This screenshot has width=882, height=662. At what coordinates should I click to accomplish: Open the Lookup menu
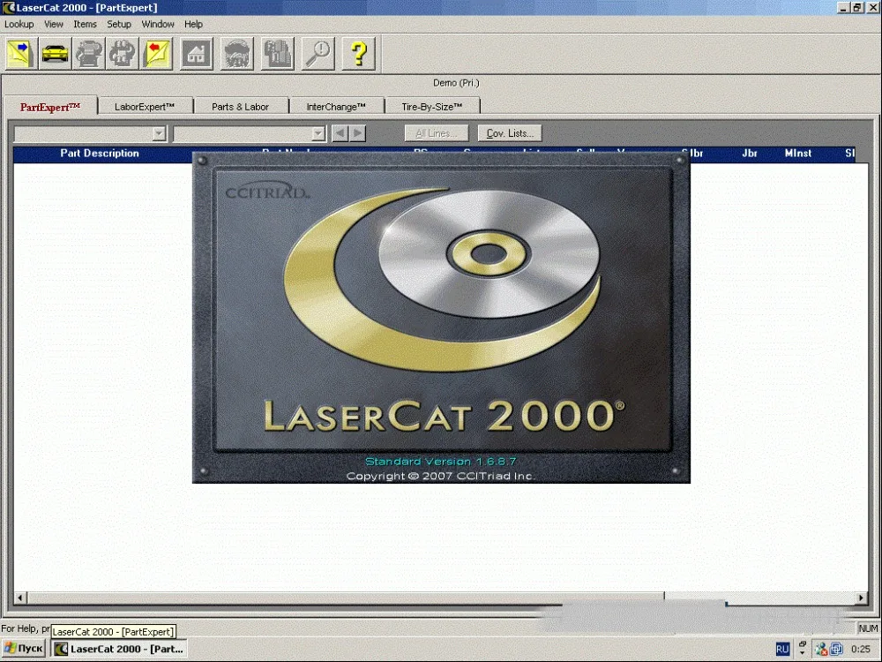click(x=19, y=24)
